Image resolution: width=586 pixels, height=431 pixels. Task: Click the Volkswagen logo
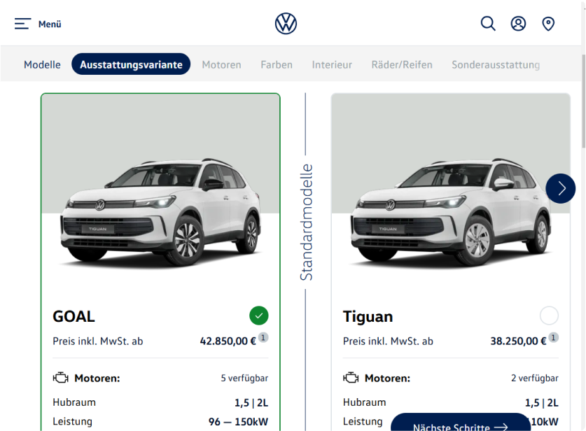(286, 24)
